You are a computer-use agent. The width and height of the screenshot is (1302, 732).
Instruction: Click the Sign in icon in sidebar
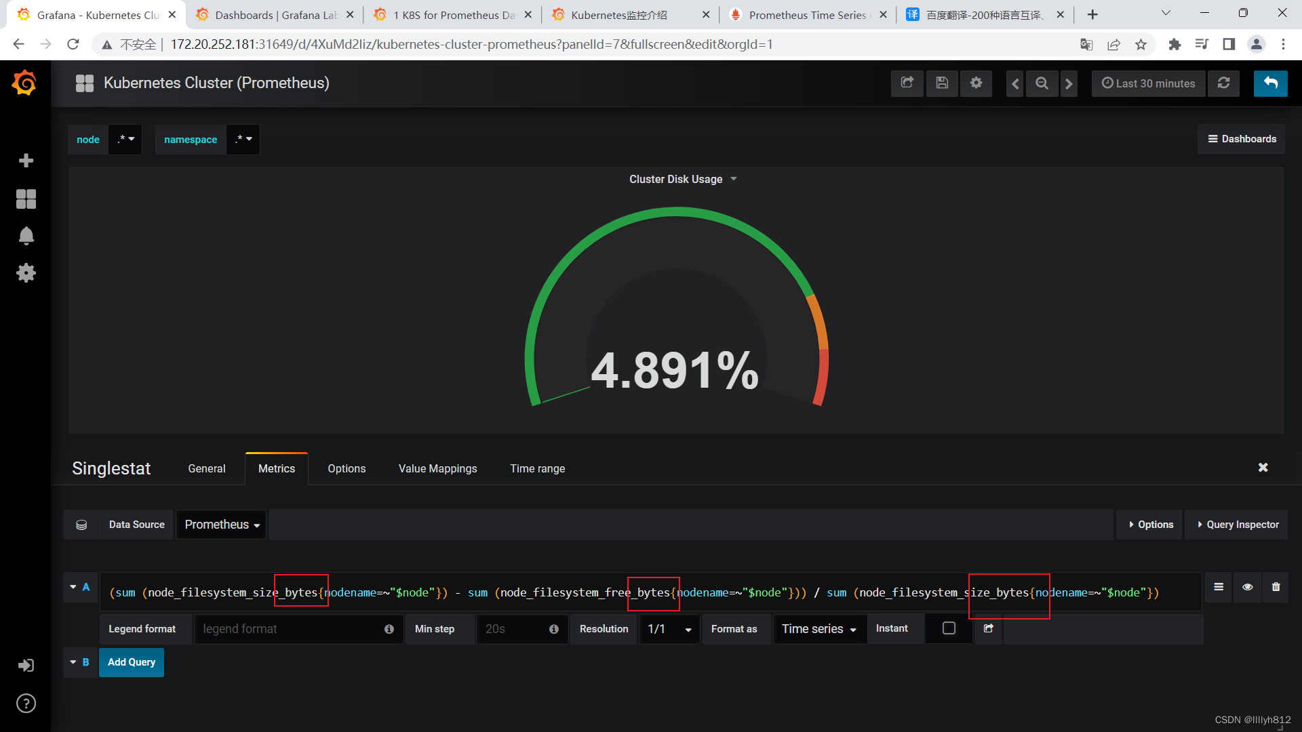pos(26,666)
